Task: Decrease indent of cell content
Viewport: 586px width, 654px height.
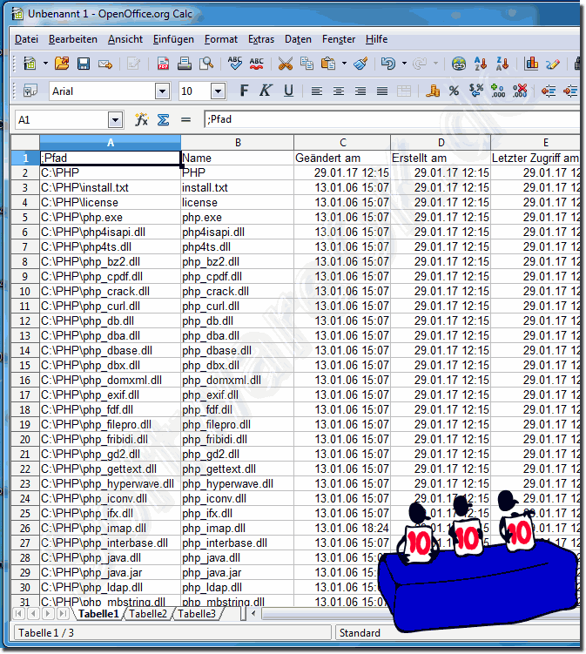Action: click(x=549, y=91)
